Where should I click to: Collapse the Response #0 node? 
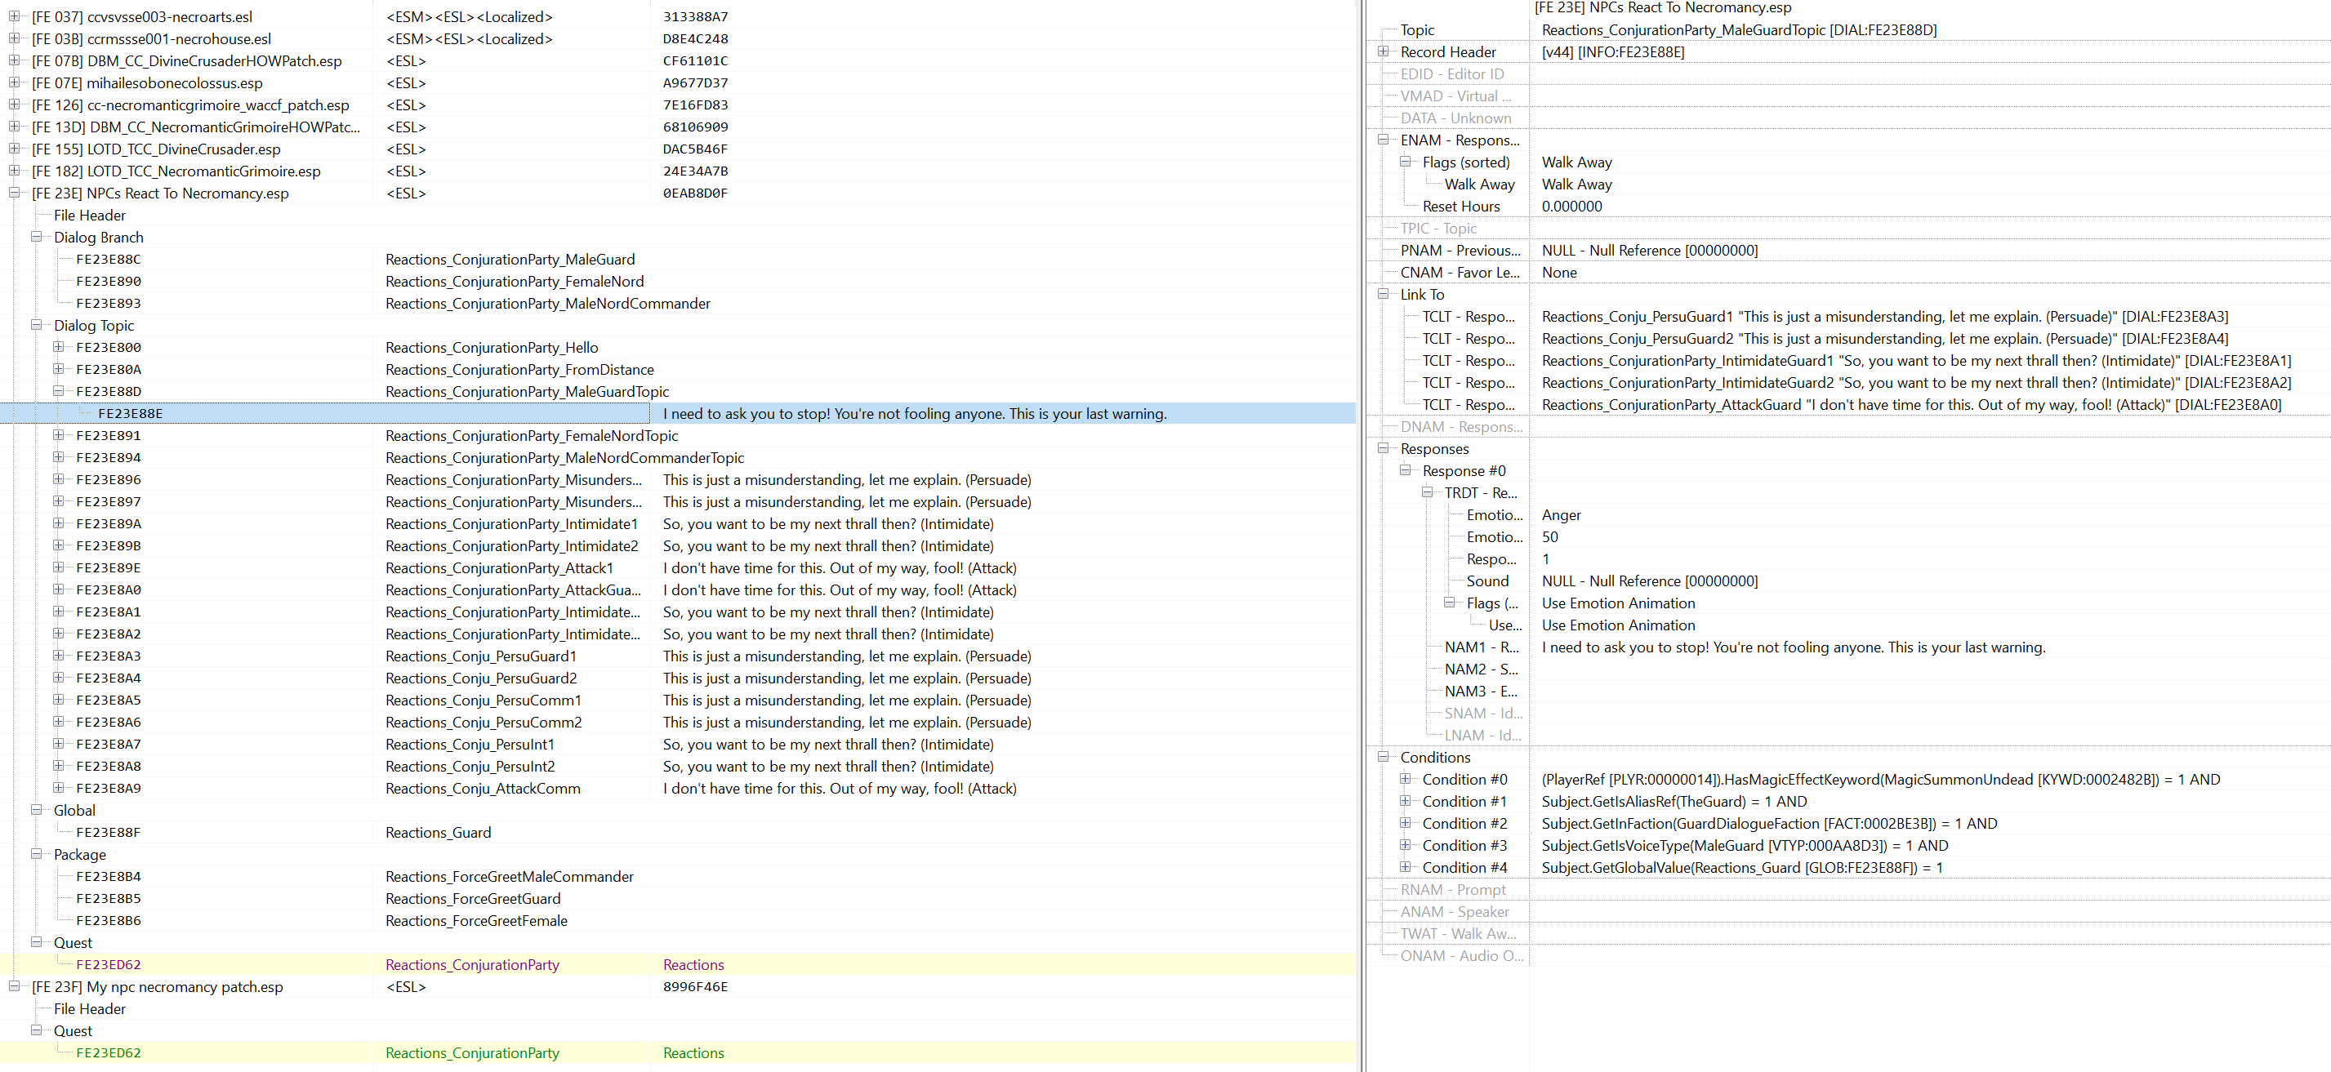coord(1406,470)
